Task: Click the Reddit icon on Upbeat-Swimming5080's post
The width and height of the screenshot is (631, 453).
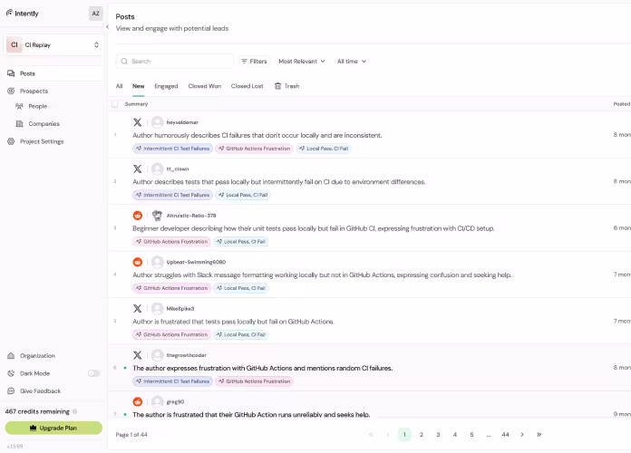Action: click(x=138, y=262)
